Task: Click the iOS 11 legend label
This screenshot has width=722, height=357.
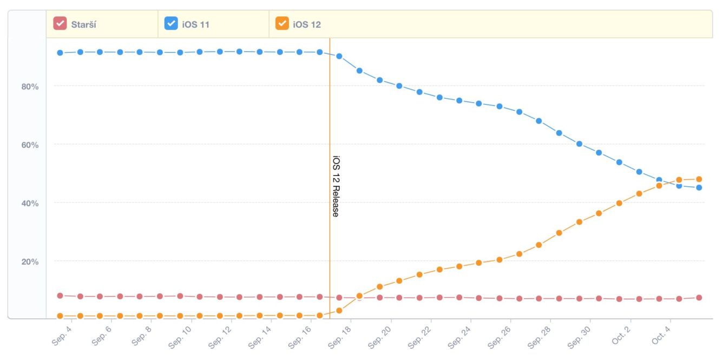Action: tap(197, 24)
